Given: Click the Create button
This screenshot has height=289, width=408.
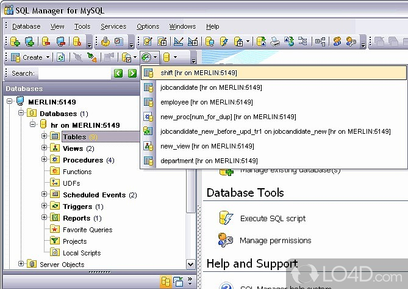Looking at the screenshot, I should (x=27, y=57).
